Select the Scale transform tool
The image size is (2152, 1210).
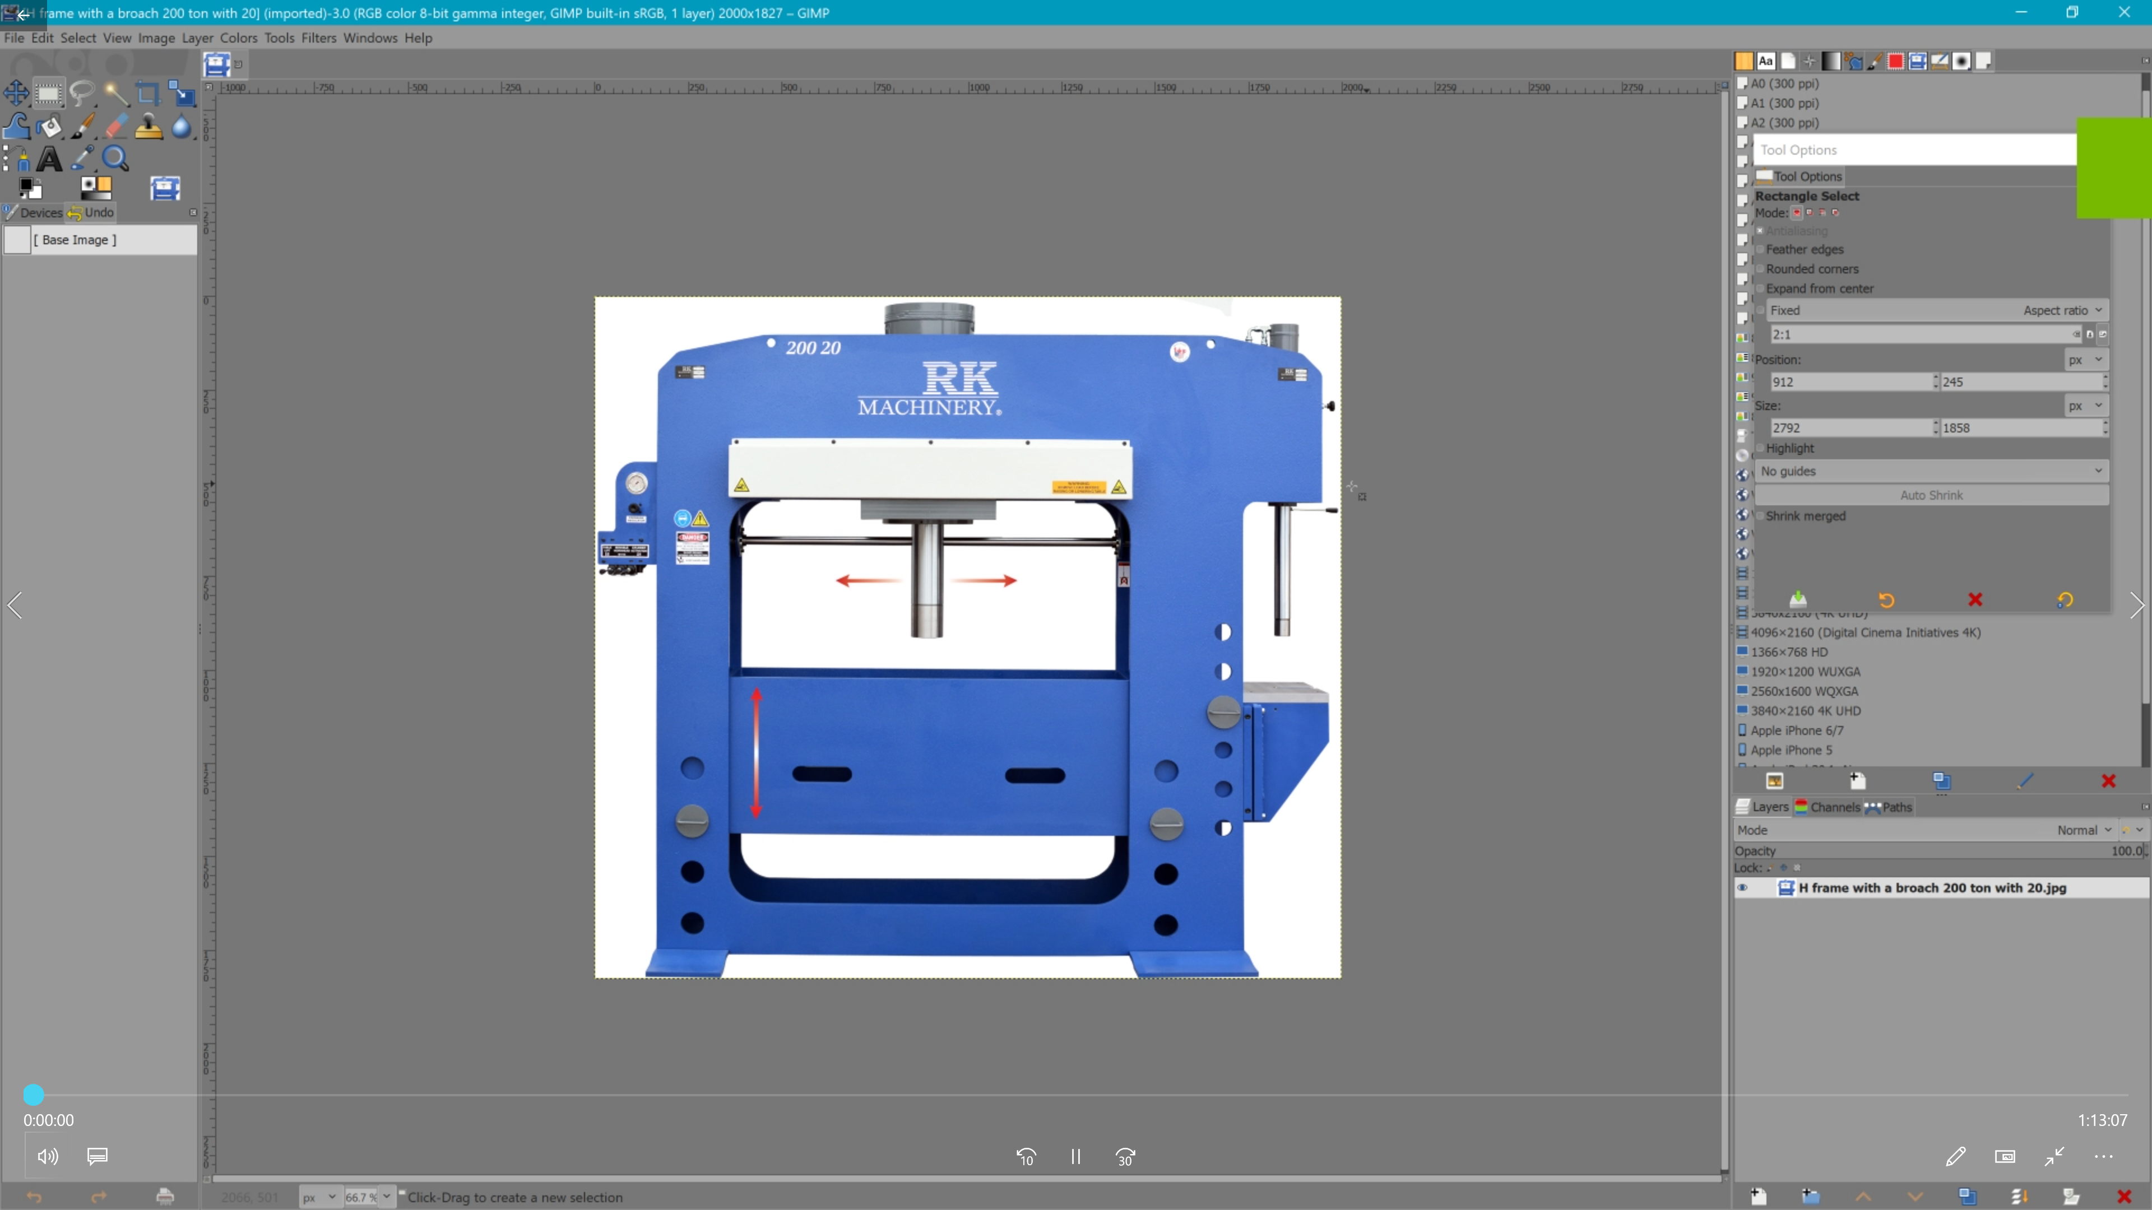pyautogui.click(x=181, y=92)
